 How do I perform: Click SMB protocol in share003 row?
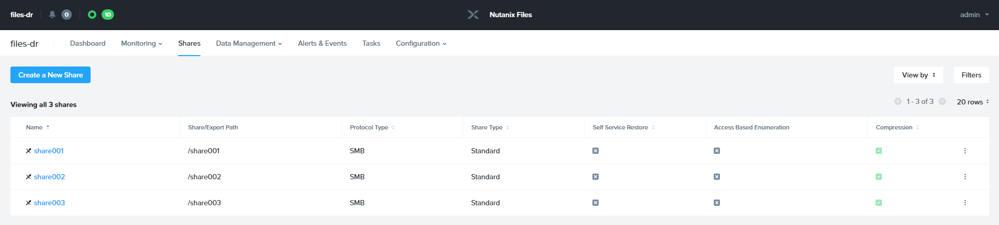point(357,203)
